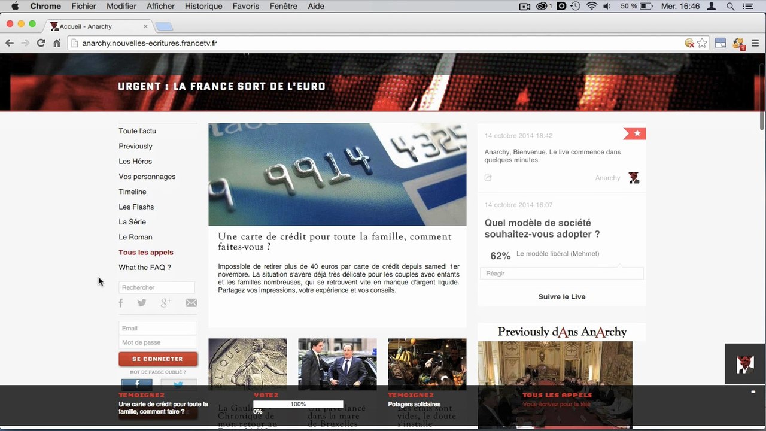The image size is (766, 431).
Task: Go back with the browser back arrow
Action: click(10, 43)
